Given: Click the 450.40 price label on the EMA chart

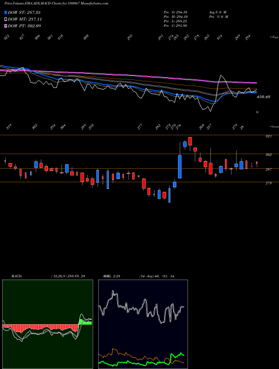Looking at the screenshot, I should tap(263, 97).
